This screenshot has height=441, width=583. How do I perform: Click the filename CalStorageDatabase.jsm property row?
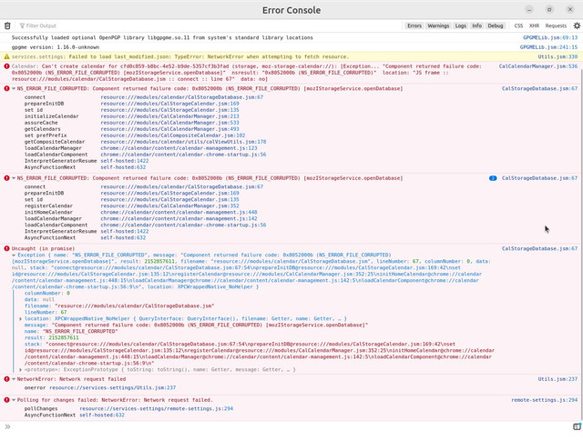(119, 306)
